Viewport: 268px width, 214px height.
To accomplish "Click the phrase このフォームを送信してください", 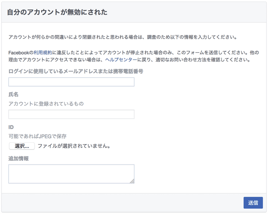I will click(x=212, y=53).
